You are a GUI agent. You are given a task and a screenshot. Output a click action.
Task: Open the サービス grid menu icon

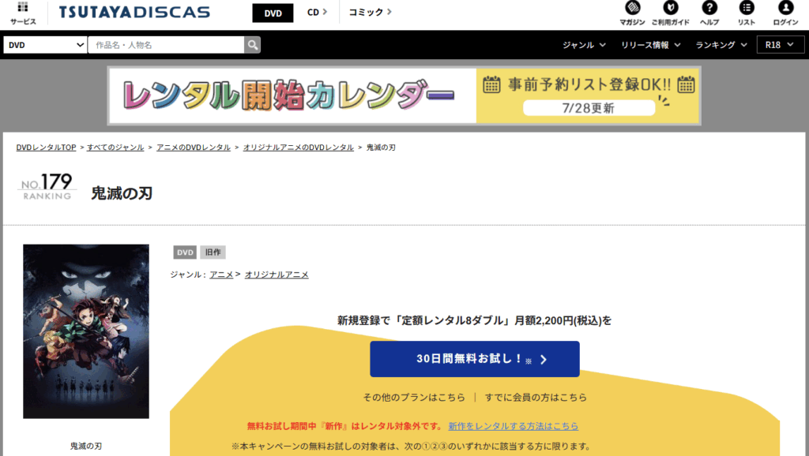[23, 13]
